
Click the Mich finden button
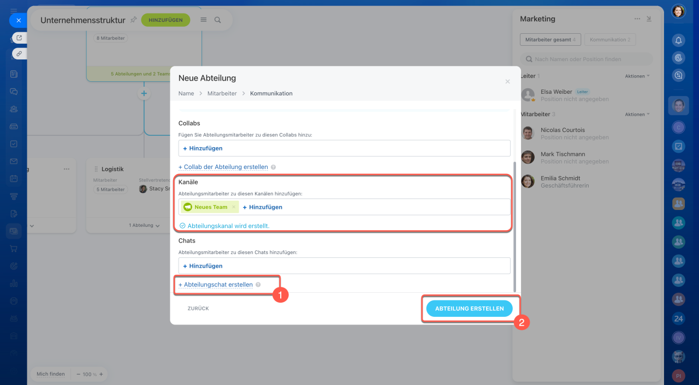tap(51, 374)
